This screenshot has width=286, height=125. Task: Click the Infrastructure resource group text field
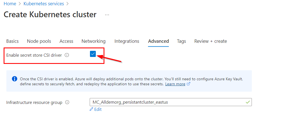167,102
